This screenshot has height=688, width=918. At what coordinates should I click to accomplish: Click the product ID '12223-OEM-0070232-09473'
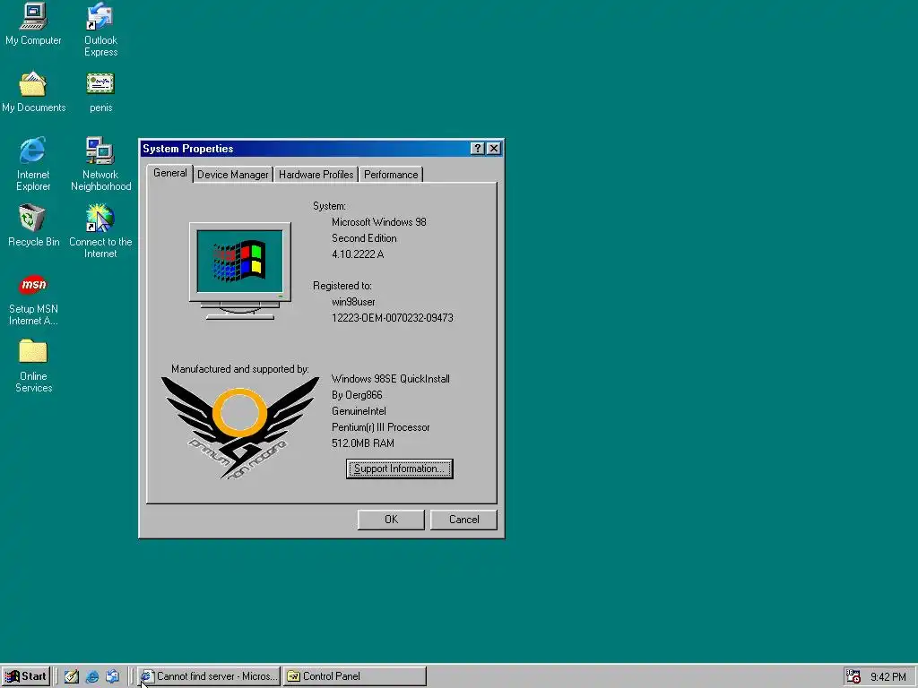click(393, 318)
